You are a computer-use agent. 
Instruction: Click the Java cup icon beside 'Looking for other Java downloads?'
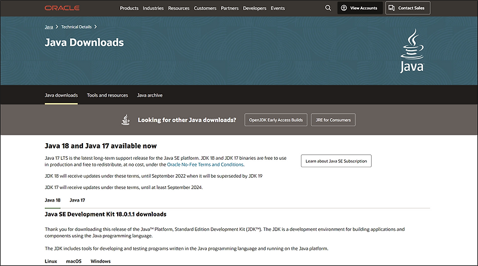125,120
